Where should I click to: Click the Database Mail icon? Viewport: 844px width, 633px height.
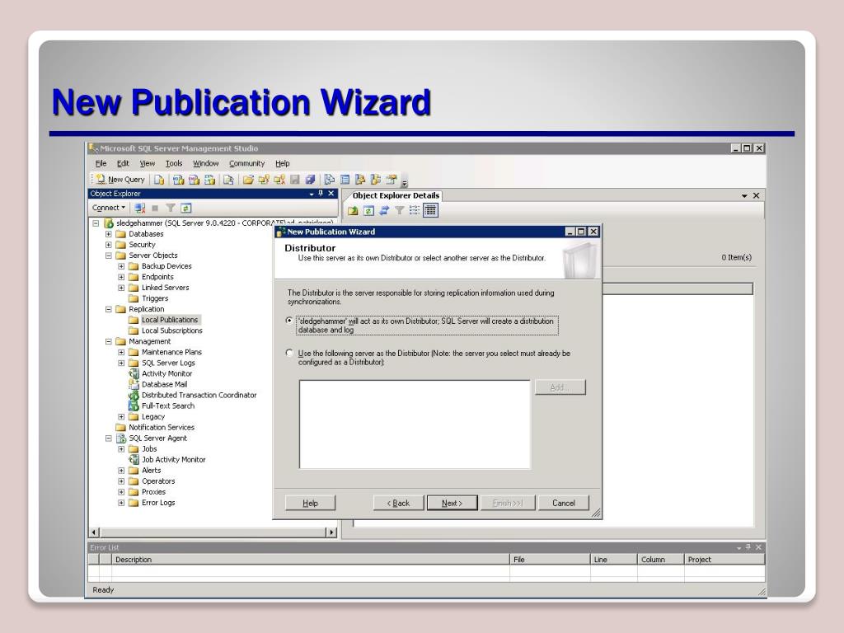(x=134, y=384)
